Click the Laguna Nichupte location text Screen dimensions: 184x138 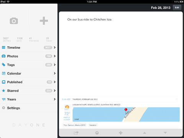coord(96,105)
